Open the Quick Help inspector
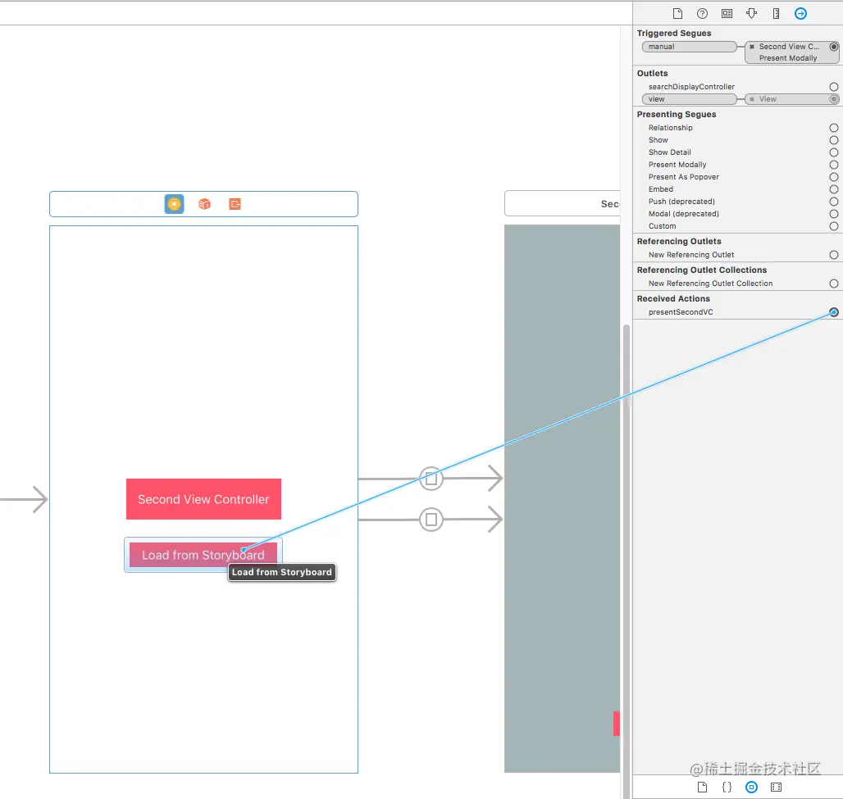The height and width of the screenshot is (799, 843). pyautogui.click(x=702, y=13)
